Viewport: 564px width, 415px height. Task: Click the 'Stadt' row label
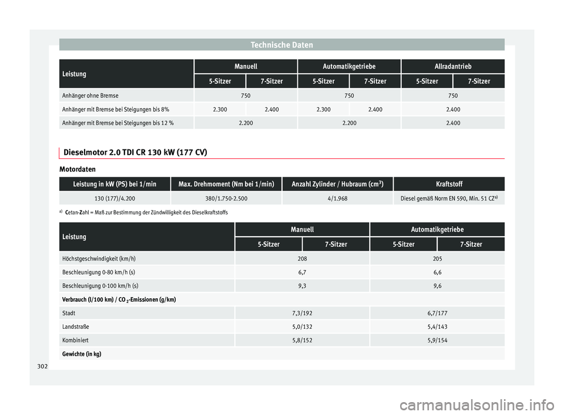pos(69,313)
